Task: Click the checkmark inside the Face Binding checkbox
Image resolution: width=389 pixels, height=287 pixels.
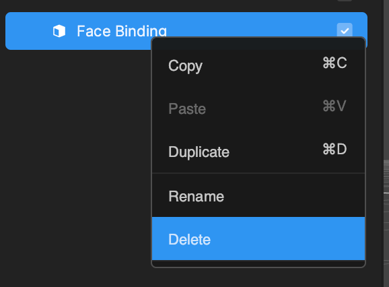Action: (x=345, y=31)
